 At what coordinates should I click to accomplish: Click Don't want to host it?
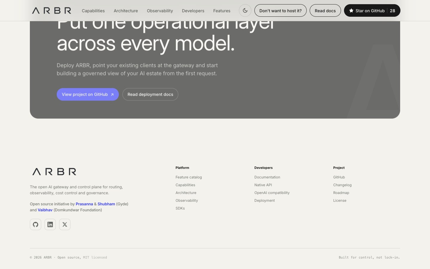tap(280, 10)
